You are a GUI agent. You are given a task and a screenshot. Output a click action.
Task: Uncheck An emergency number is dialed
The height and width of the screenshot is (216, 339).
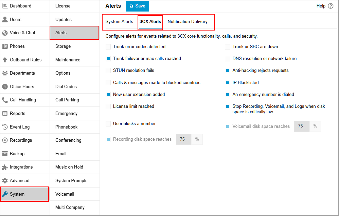[x=228, y=95]
